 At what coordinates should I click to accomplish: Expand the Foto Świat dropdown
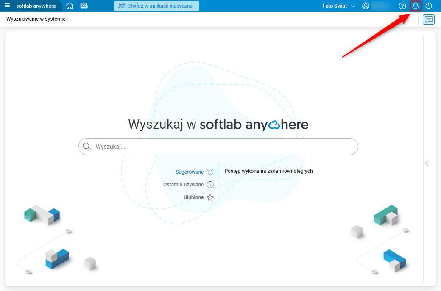tap(338, 6)
